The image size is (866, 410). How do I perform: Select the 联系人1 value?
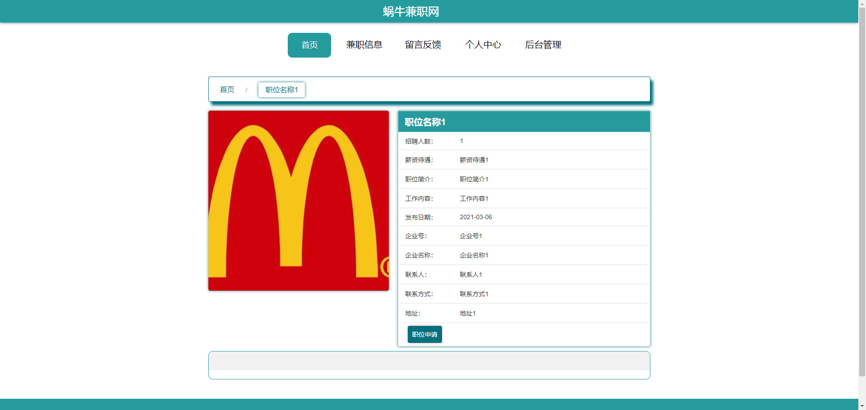(471, 275)
